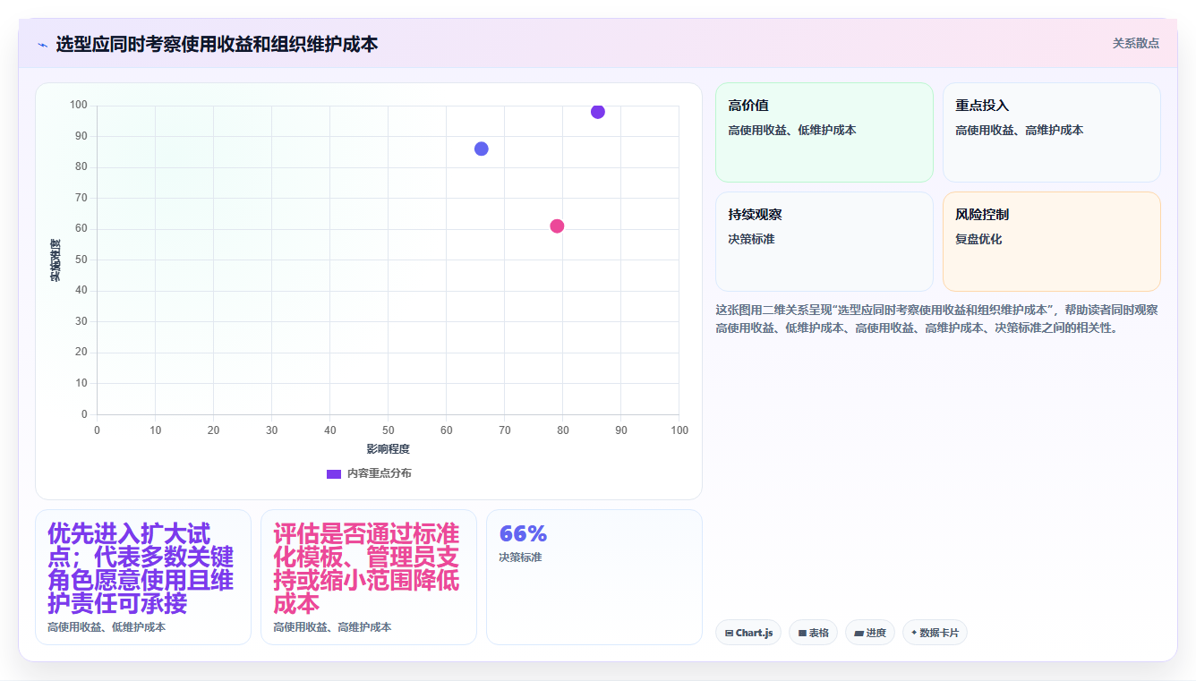Select the title 选型应同时考察使用收益和组织维护成本
Image resolution: width=1196 pixels, height=681 pixels.
pos(217,44)
